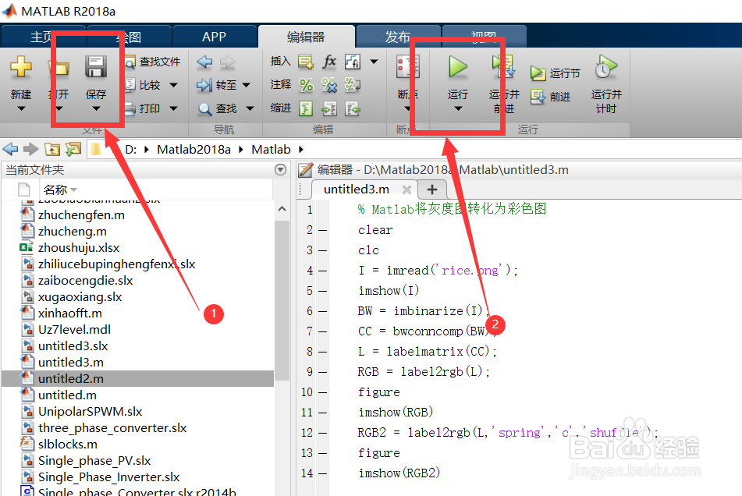Toggle breakpoint dash on line 12

pos(323,433)
